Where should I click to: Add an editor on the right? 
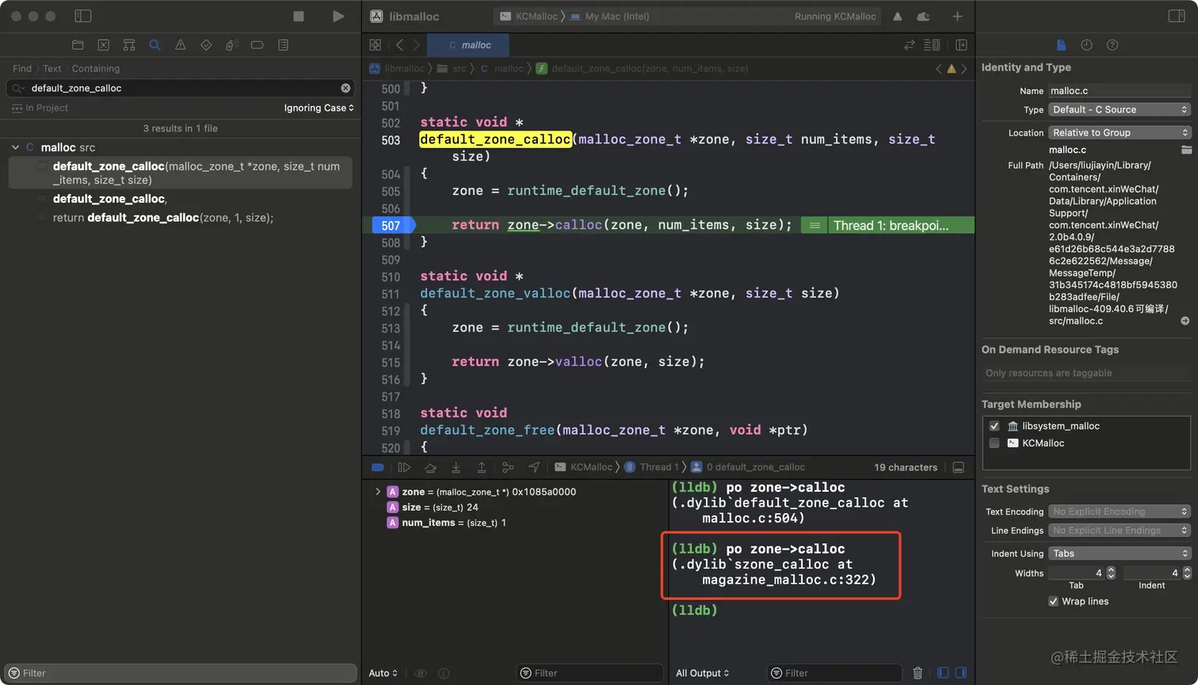tap(961, 45)
